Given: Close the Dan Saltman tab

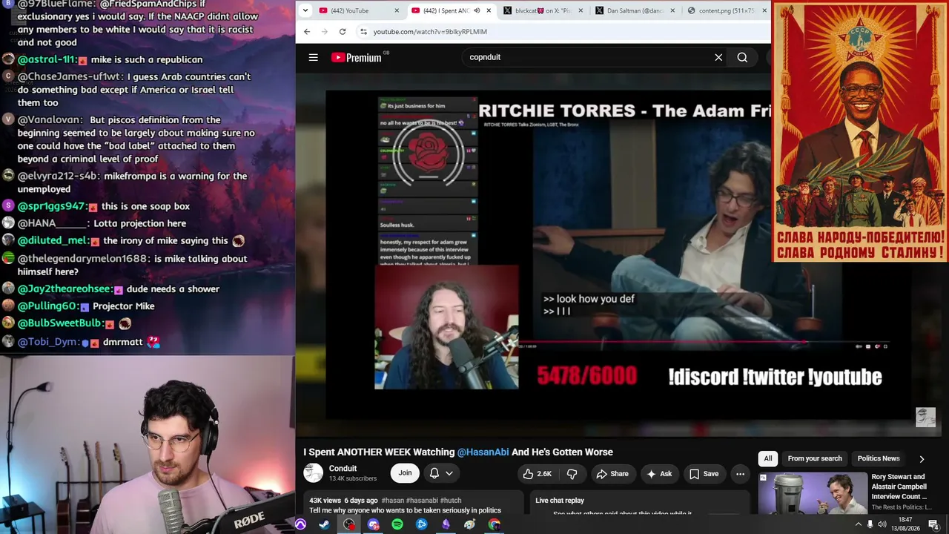Looking at the screenshot, I should pyautogui.click(x=672, y=10).
